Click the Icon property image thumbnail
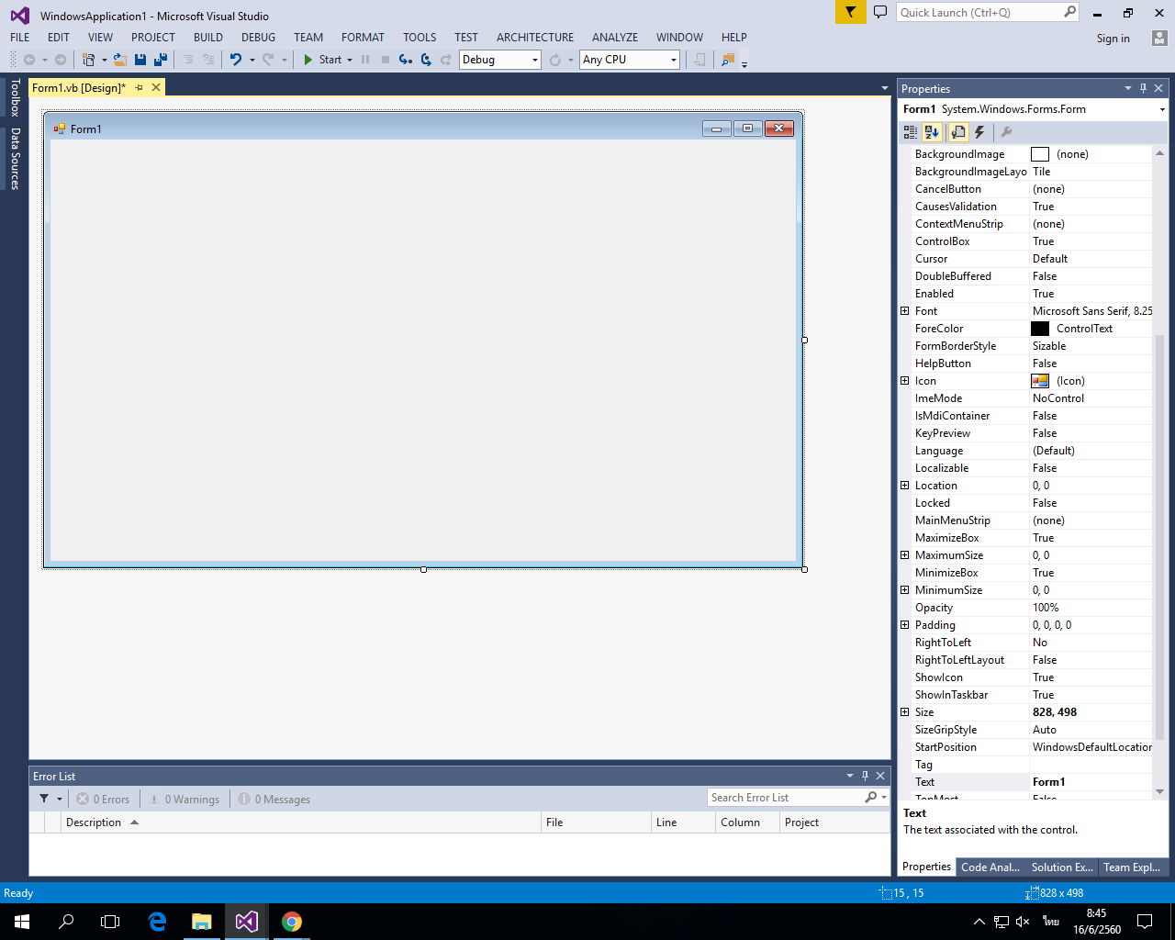 coord(1040,381)
